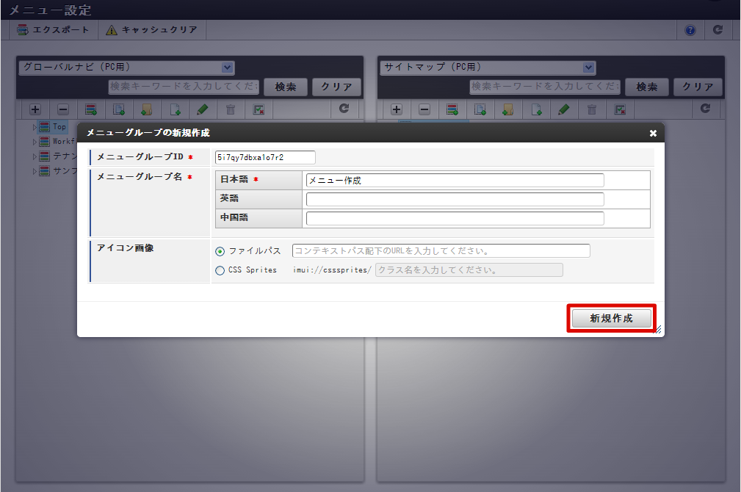Click the キャッシュクリア warning icon
Viewport: 741px width, 492px height.
[112, 30]
